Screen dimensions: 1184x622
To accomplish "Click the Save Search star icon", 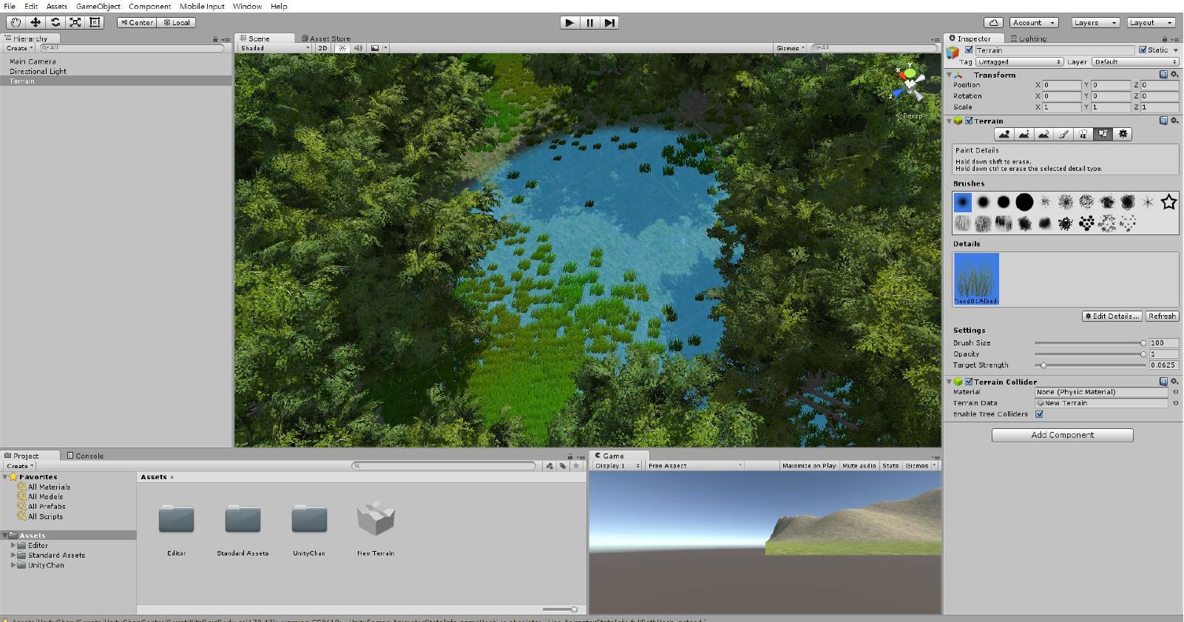I will (x=576, y=465).
